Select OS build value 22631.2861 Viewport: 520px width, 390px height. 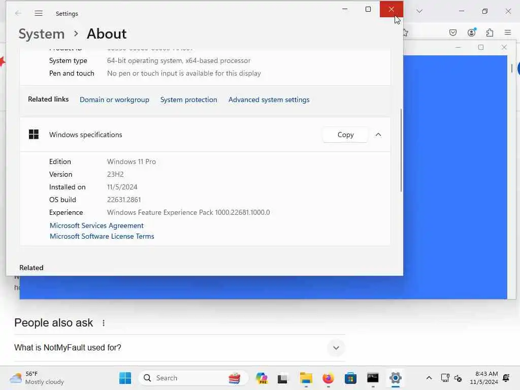point(124,200)
